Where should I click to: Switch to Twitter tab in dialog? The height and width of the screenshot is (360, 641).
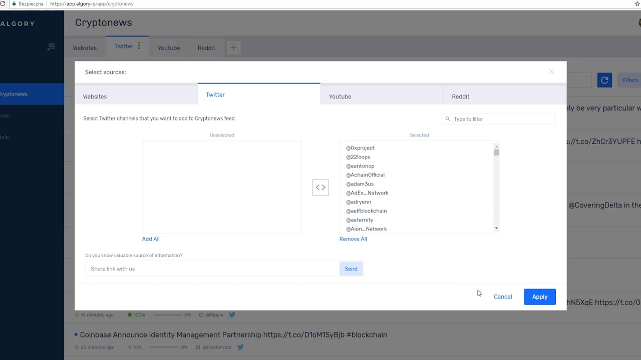coord(259,94)
